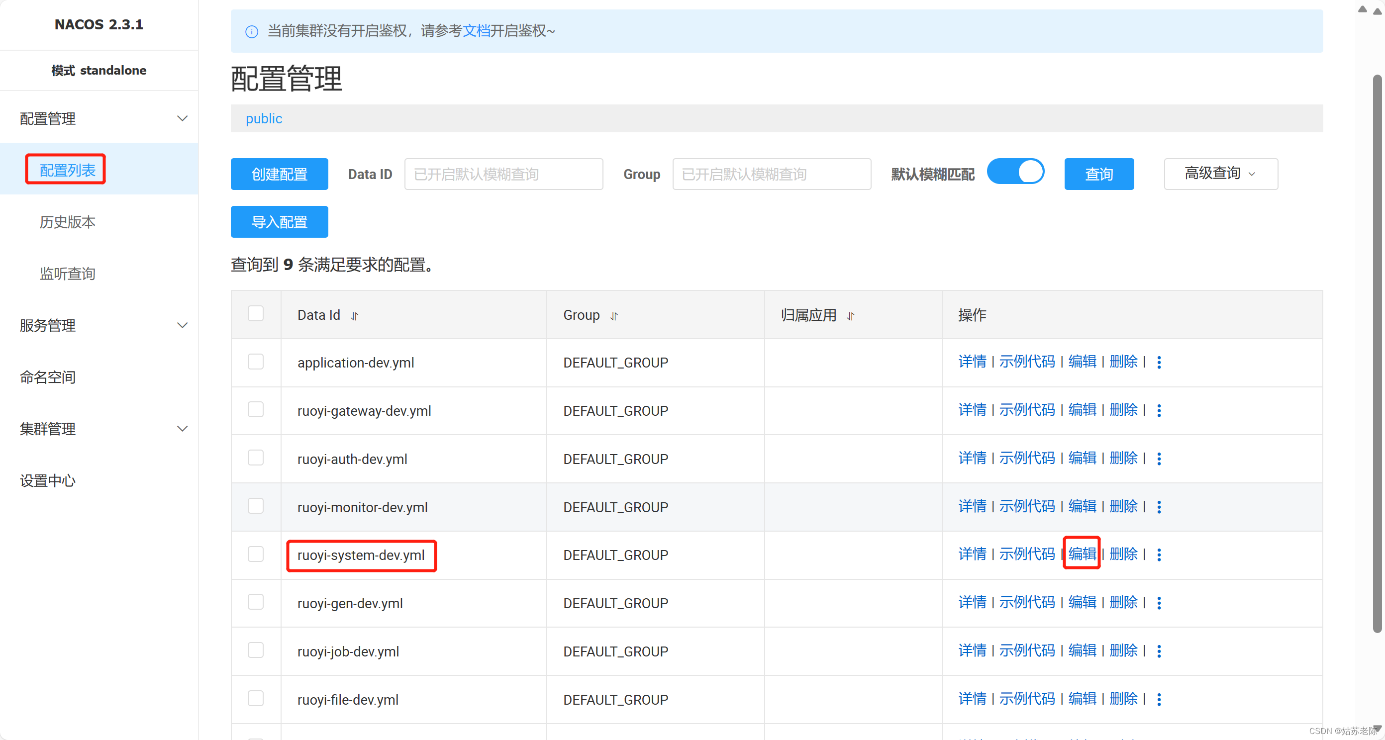The height and width of the screenshot is (740, 1385).
Task: Check the ruoyi-auth-dev.yml row checkbox
Action: pos(256,458)
